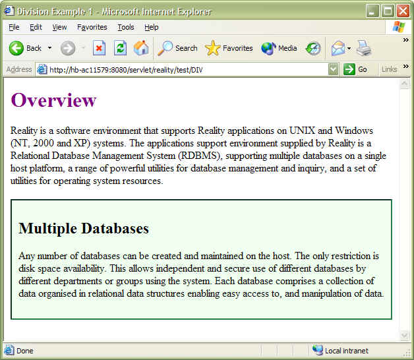Open Favorites star toolbar button
The width and height of the screenshot is (414, 360).
[x=229, y=48]
